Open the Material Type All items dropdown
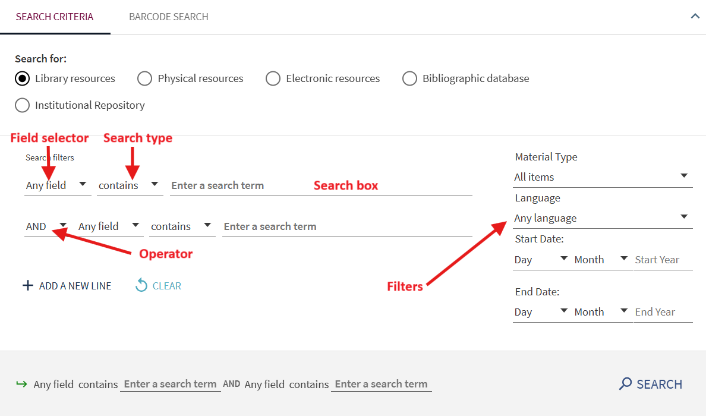This screenshot has width=706, height=416. 601,177
